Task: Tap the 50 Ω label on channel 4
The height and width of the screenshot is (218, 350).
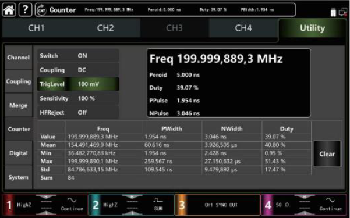Action: (282, 205)
